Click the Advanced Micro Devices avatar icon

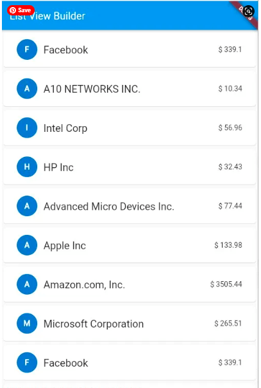pos(27,206)
